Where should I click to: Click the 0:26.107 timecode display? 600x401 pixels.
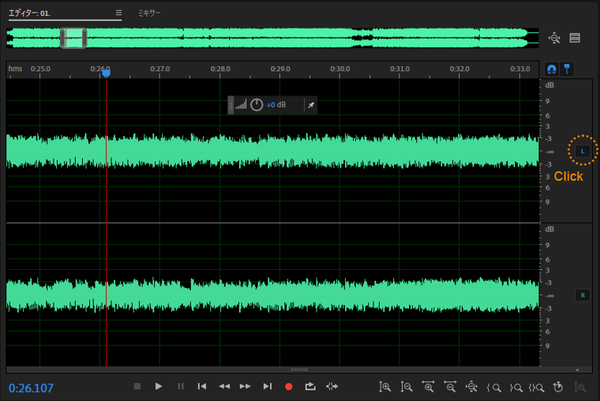click(31, 388)
